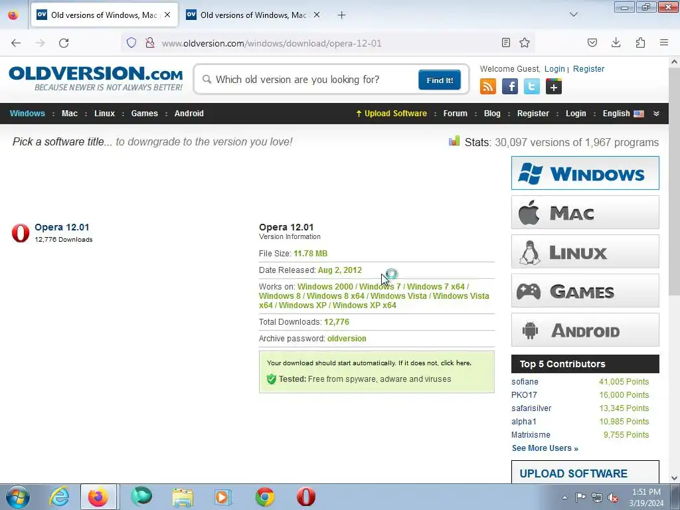Click the Find It! search button
Viewport: 680px width, 510px height.
click(440, 80)
